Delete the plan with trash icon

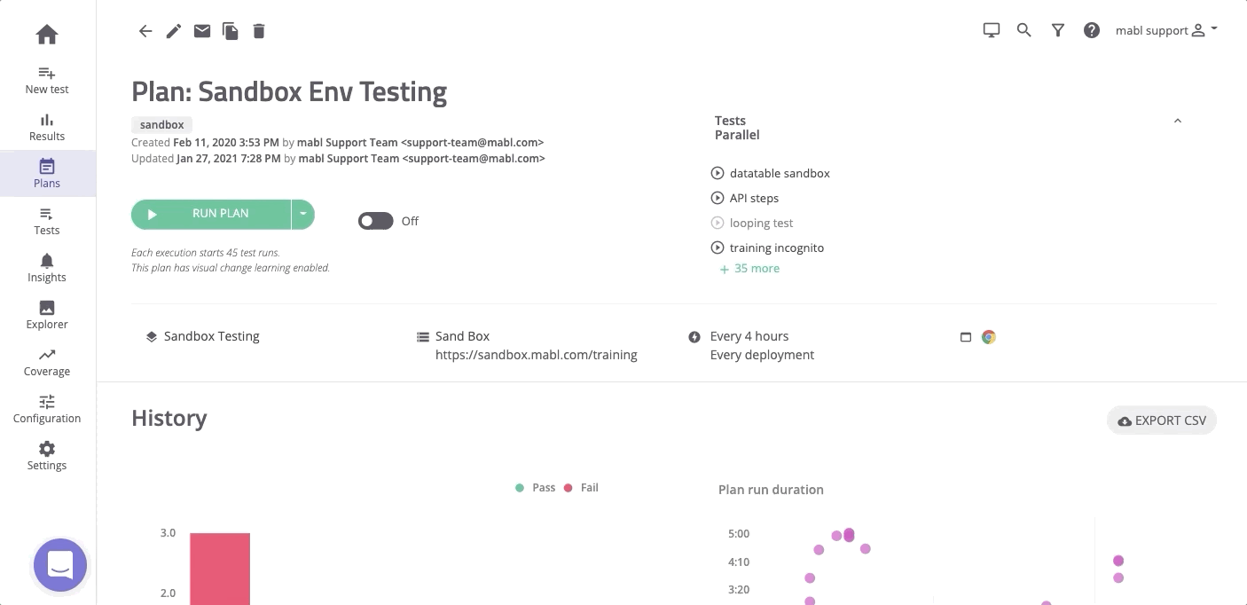point(259,31)
